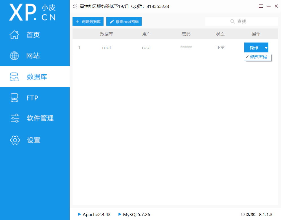This screenshot has width=281, height=220.
Task: Click the database cloud icon in sidebar
Action: [x=14, y=77]
